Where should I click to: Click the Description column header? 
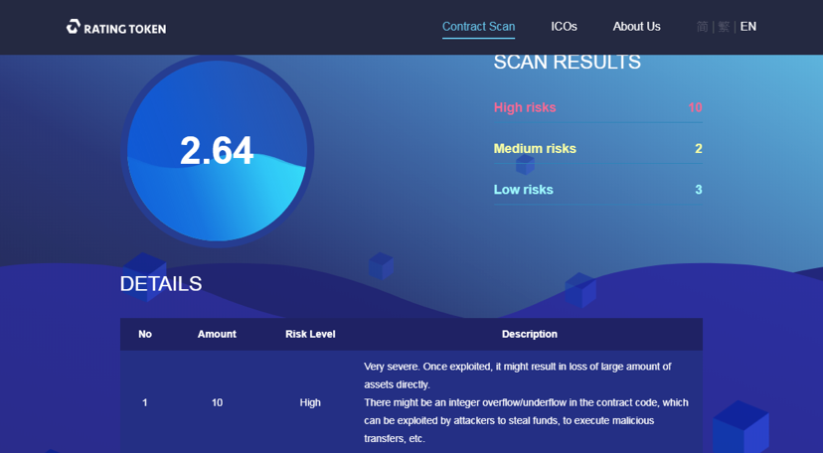pos(529,334)
